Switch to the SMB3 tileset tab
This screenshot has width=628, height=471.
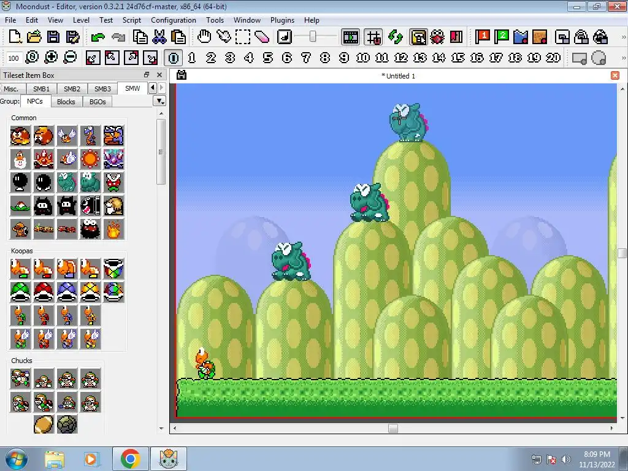coord(102,89)
